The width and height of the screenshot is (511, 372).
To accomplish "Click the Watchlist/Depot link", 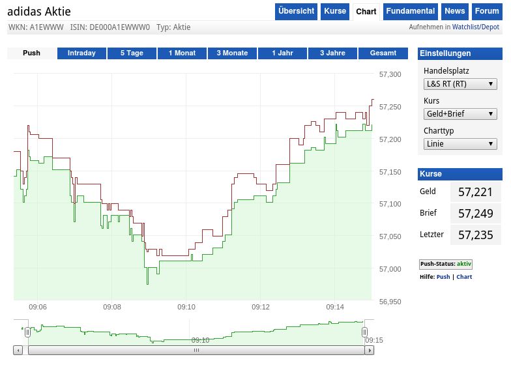I will coord(476,27).
